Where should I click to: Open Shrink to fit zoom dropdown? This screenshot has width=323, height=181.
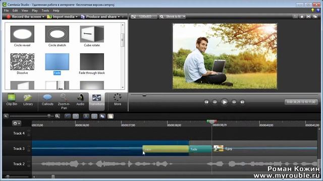pyautogui.click(x=172, y=17)
